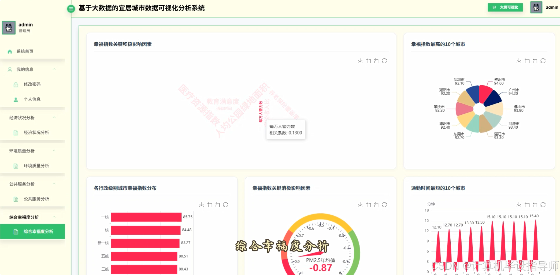Restore the 各行政级别城市幸福指数分布 chart
Viewport: 560px width, 275px height.
[218, 205]
